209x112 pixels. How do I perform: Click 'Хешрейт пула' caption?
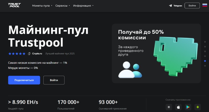click(x=16, y=109)
